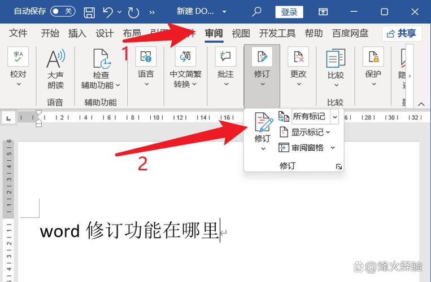The width and height of the screenshot is (431, 282).
Task: Click the tab stop selector on ruler
Action: coord(8,118)
